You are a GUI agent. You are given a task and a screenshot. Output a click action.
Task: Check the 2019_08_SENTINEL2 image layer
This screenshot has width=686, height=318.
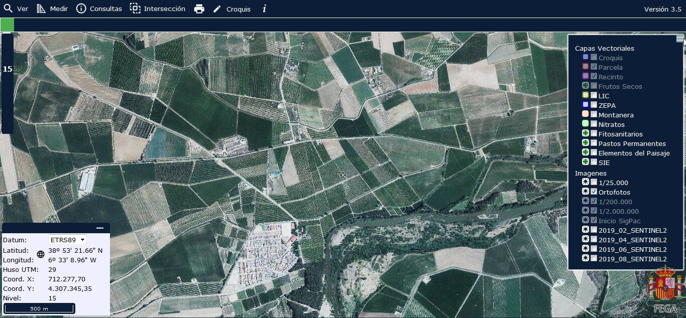tap(594, 258)
